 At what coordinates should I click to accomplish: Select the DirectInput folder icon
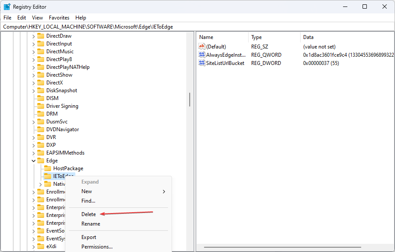[x=41, y=44]
